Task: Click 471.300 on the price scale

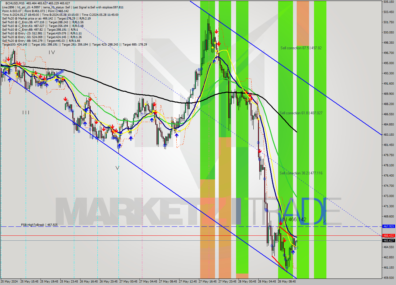Action: tap(388, 206)
